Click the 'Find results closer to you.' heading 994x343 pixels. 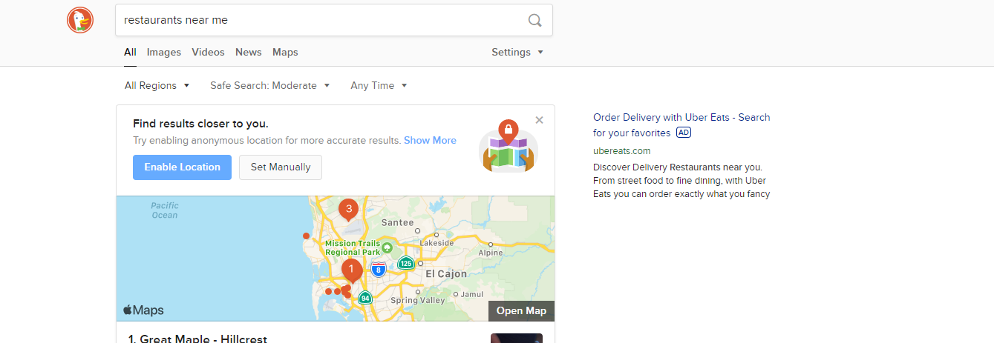pyautogui.click(x=200, y=124)
